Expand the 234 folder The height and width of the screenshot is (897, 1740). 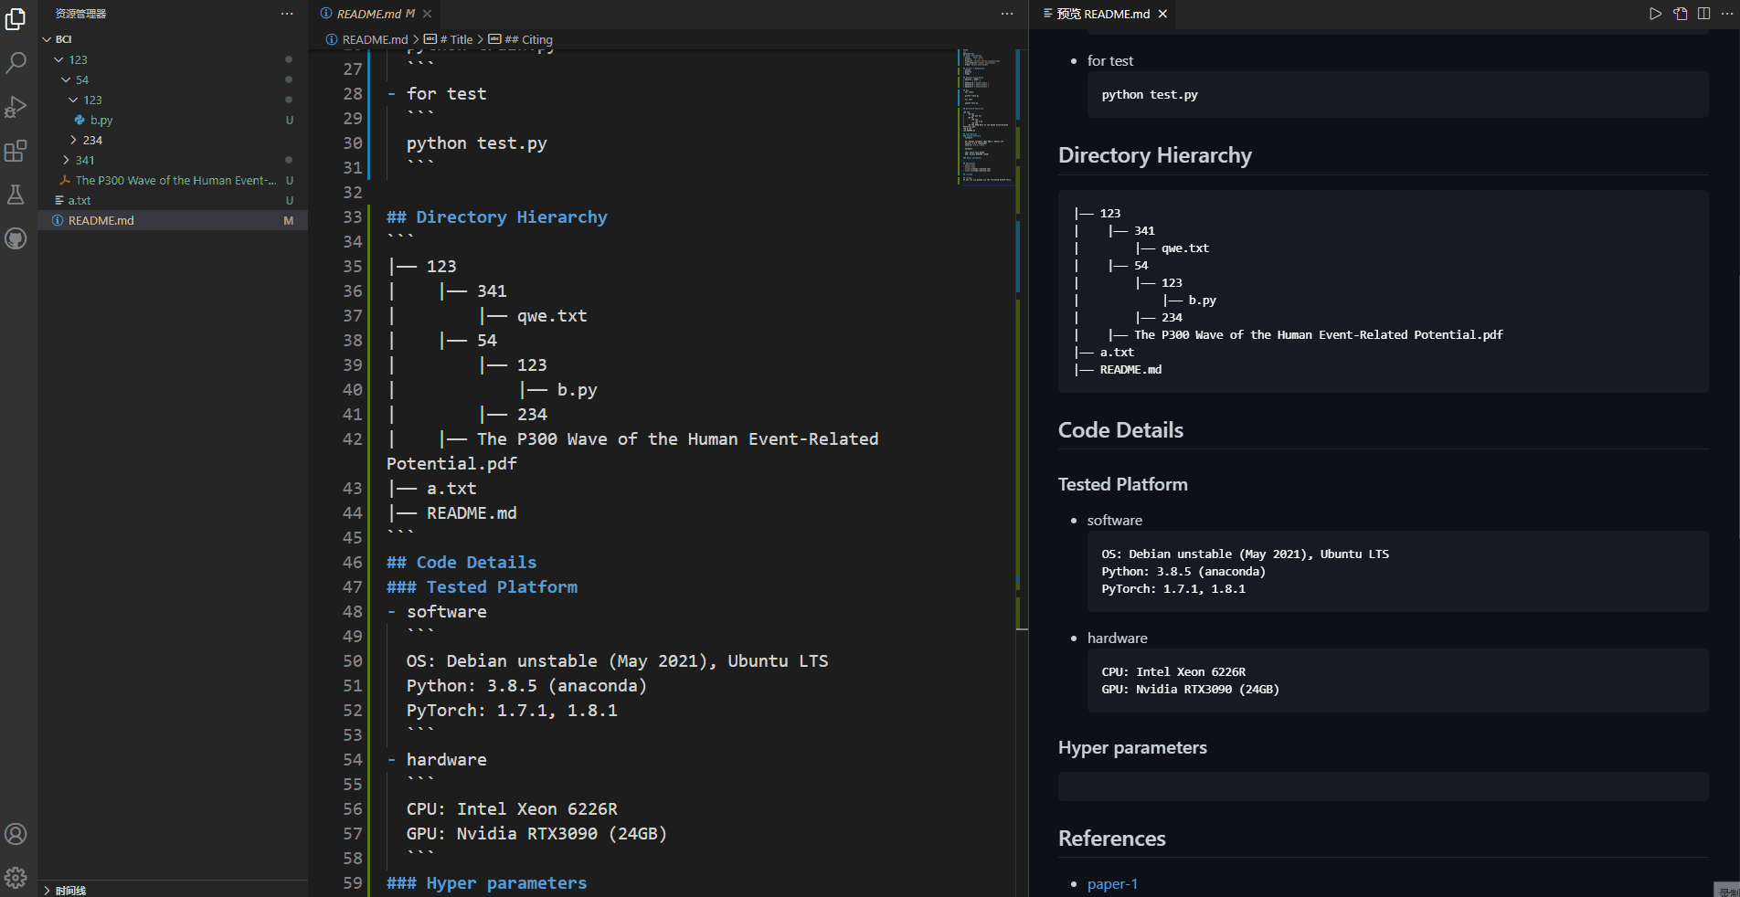(74, 140)
